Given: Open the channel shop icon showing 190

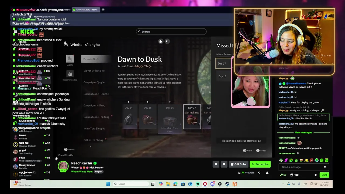Looking at the screenshot, I should point(292,175).
